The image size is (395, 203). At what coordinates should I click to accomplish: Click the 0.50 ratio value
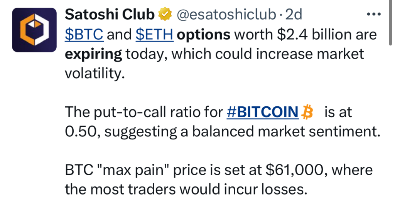click(81, 132)
